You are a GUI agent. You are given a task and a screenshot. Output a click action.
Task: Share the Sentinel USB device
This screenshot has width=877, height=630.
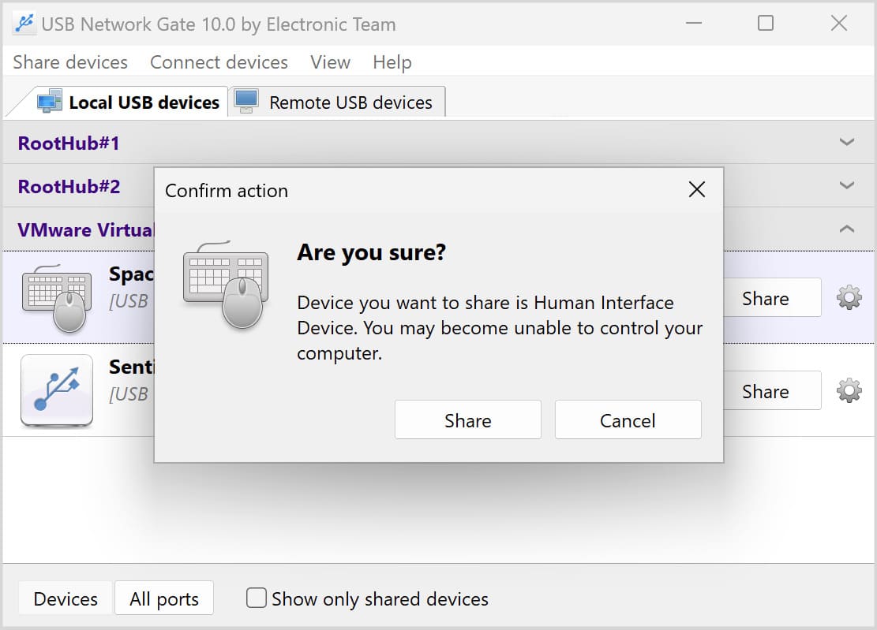pyautogui.click(x=765, y=390)
